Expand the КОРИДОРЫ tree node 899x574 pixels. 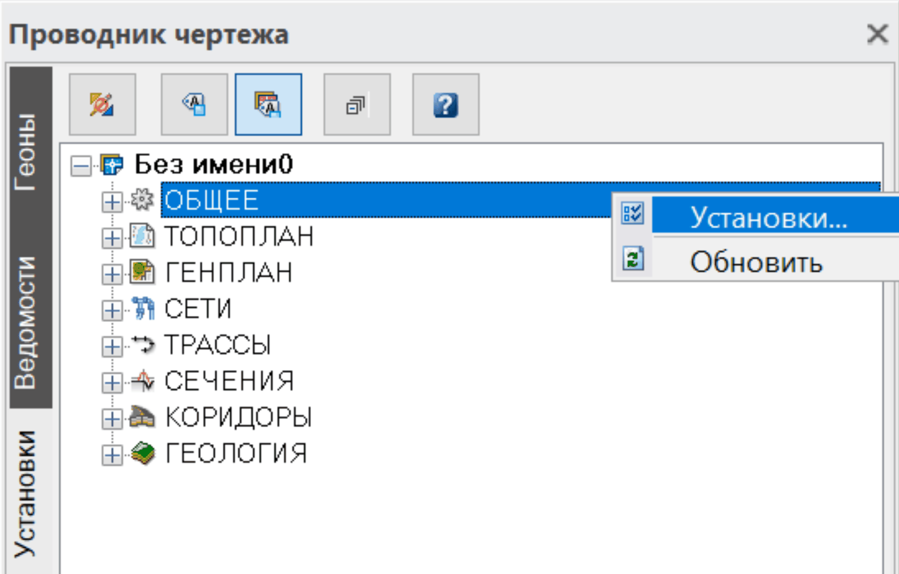pos(112,419)
